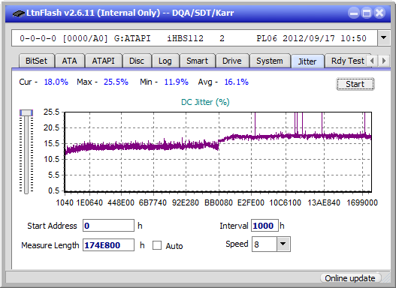Open the Rdy Test tab
The width and height of the screenshot is (396, 288).
[347, 61]
